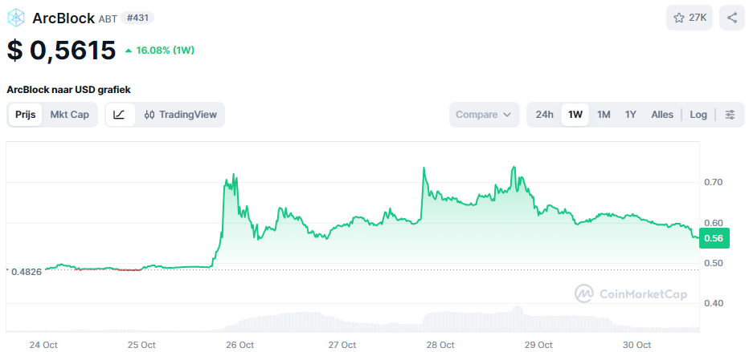The image size is (749, 352).
Task: Click the green 0.56 current price label
Action: [x=714, y=238]
